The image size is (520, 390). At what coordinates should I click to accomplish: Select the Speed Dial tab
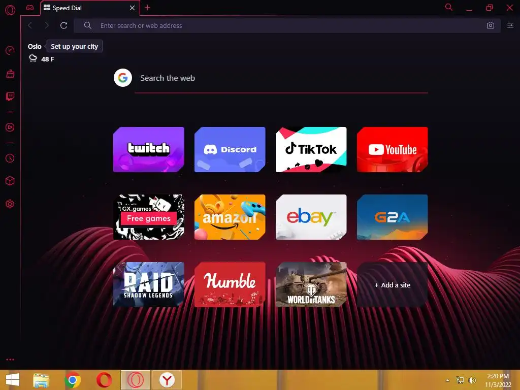click(x=90, y=8)
